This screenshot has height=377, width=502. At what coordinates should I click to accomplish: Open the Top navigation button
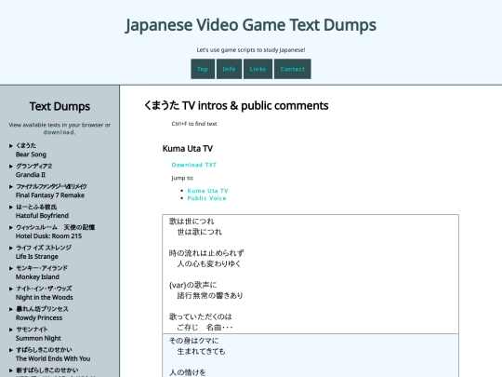[x=203, y=69]
